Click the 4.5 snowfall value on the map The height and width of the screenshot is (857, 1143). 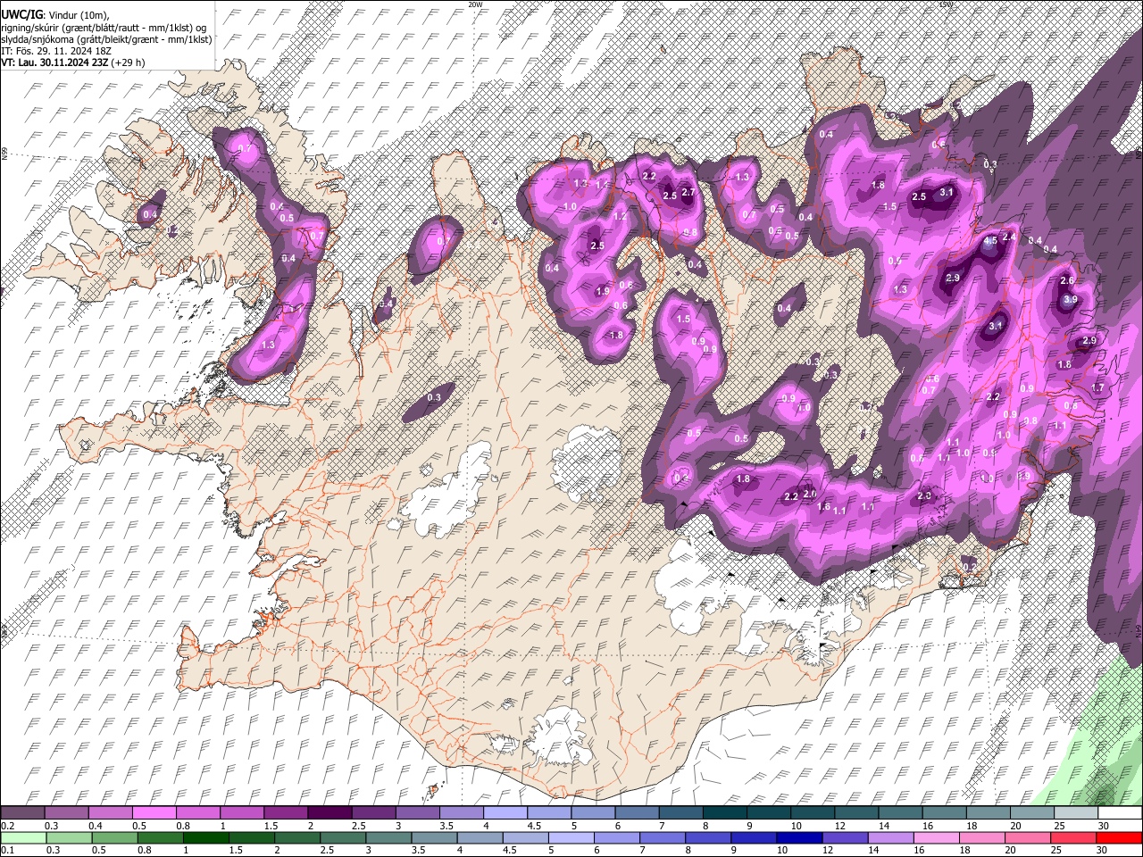pyautogui.click(x=990, y=241)
